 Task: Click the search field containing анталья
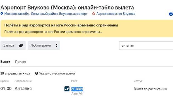146,46
